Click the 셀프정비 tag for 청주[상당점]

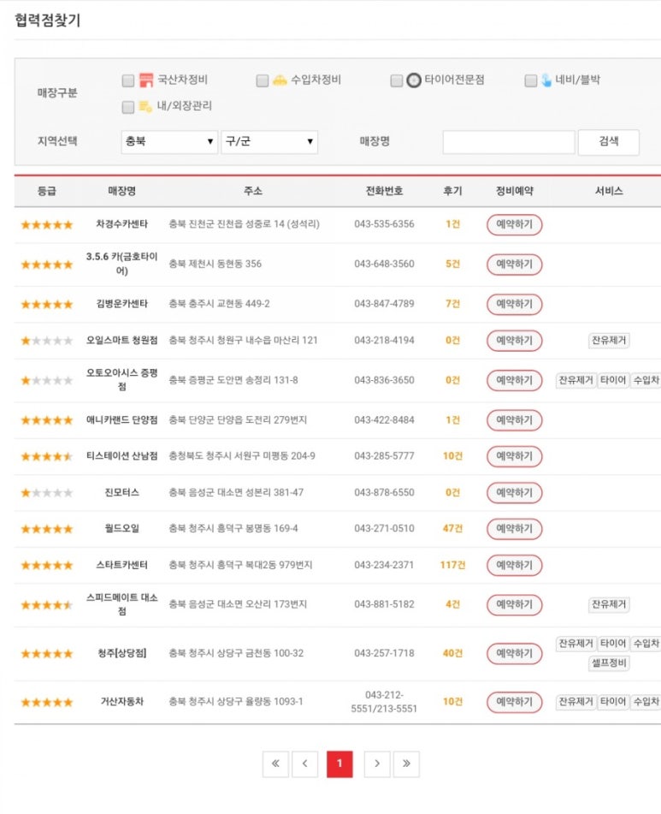pyautogui.click(x=609, y=663)
